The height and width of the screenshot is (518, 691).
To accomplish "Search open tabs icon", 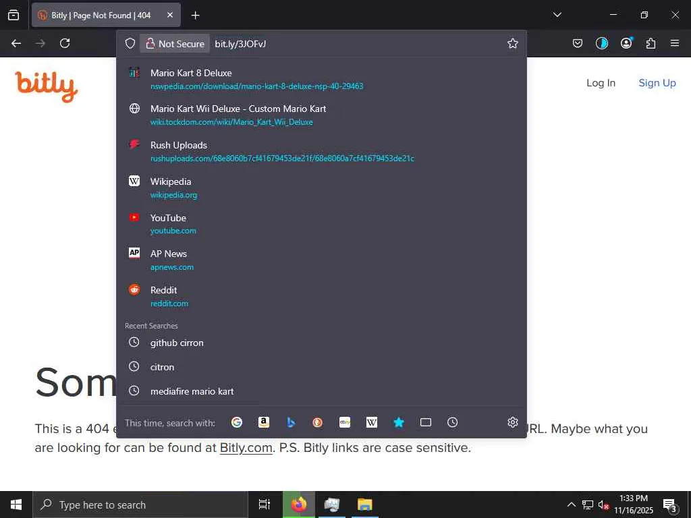I will tap(426, 422).
